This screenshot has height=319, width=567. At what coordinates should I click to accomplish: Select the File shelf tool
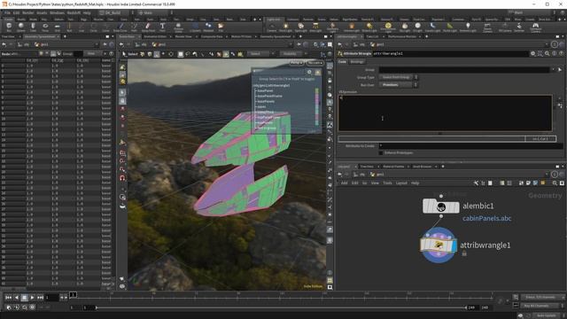tap(221, 27)
